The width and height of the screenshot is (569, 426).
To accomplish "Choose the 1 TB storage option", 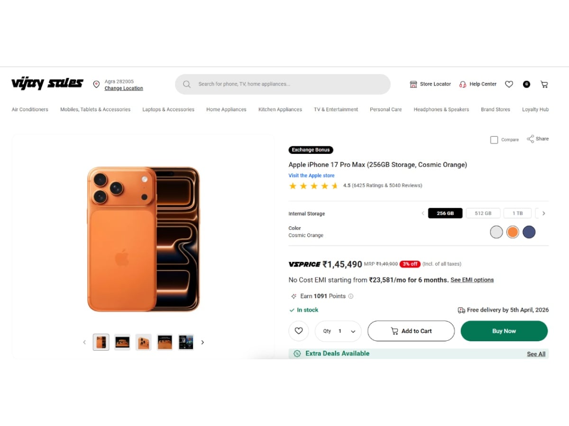I will point(517,213).
